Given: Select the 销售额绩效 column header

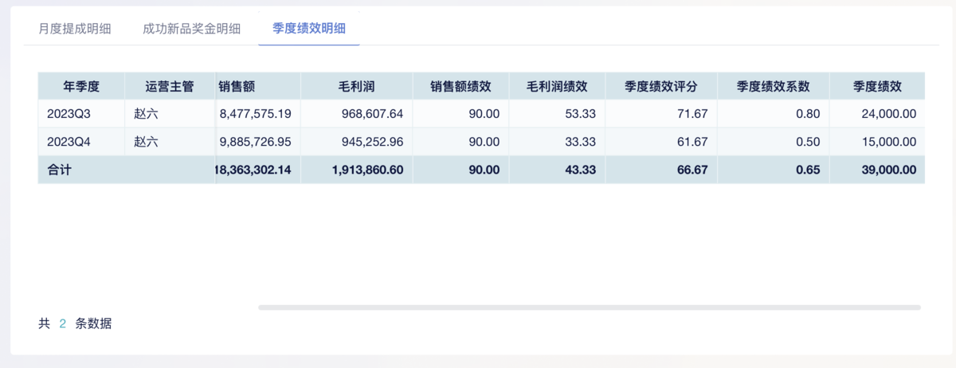Looking at the screenshot, I should [x=461, y=86].
